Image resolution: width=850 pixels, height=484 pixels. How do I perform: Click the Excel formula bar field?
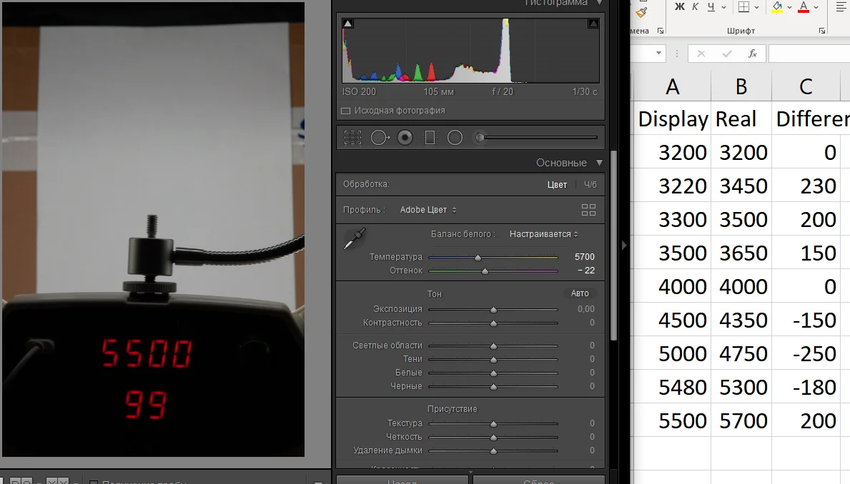click(809, 53)
